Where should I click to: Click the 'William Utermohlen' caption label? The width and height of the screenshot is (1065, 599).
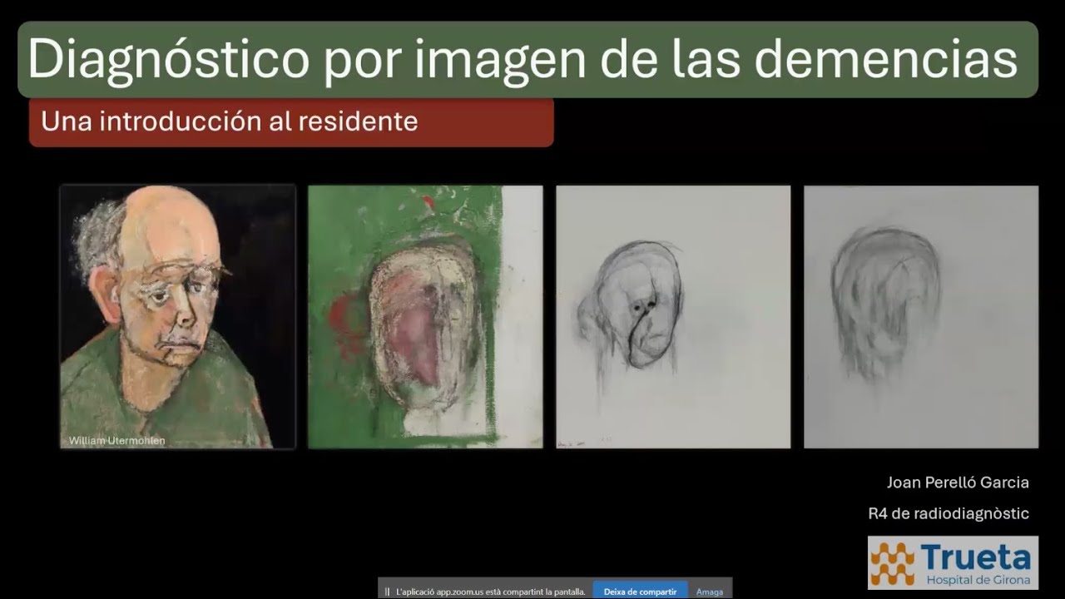click(116, 441)
